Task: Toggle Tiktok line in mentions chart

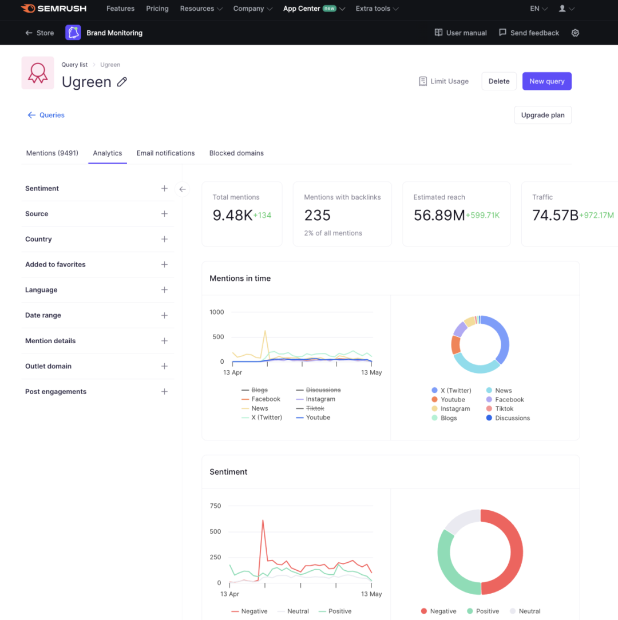Action: tap(310, 408)
